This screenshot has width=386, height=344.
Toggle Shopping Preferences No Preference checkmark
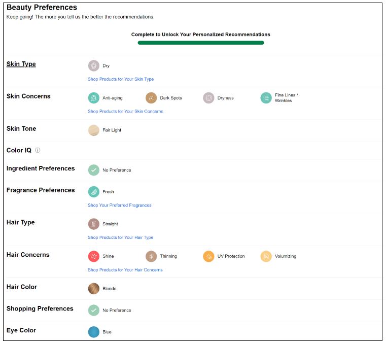point(93,310)
